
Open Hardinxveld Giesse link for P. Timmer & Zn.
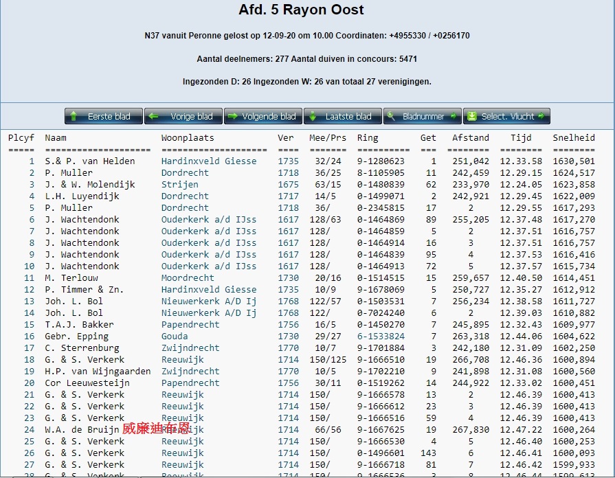pyautogui.click(x=209, y=290)
